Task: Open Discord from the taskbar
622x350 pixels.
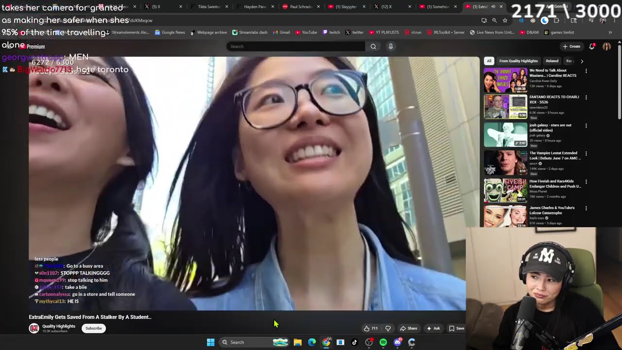Action: click(x=397, y=342)
